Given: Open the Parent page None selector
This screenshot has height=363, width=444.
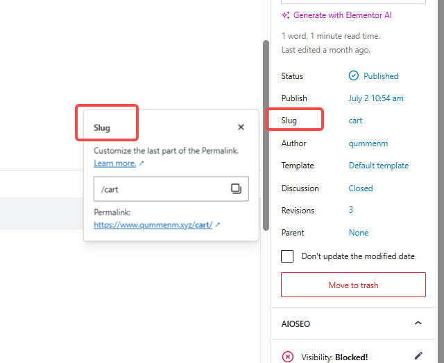Looking at the screenshot, I should tap(359, 233).
